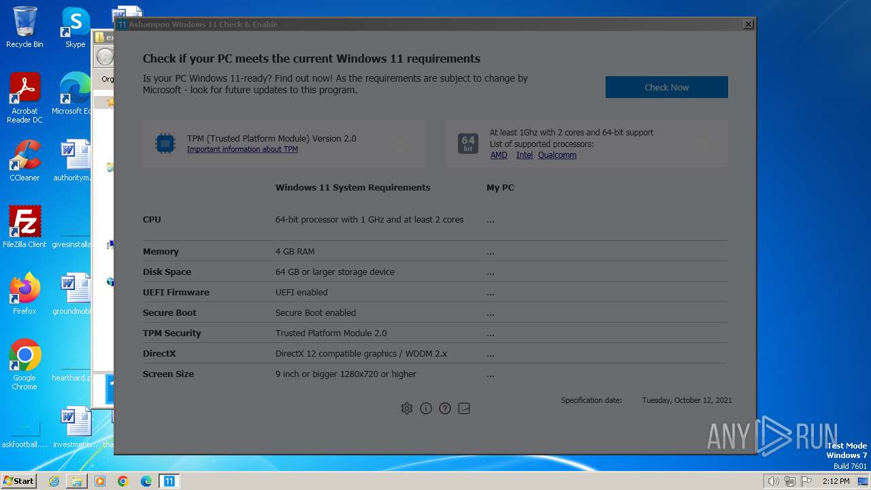Switch to Ashampoo 11 taskbar button
Viewport: 871px width, 490px height.
169,481
